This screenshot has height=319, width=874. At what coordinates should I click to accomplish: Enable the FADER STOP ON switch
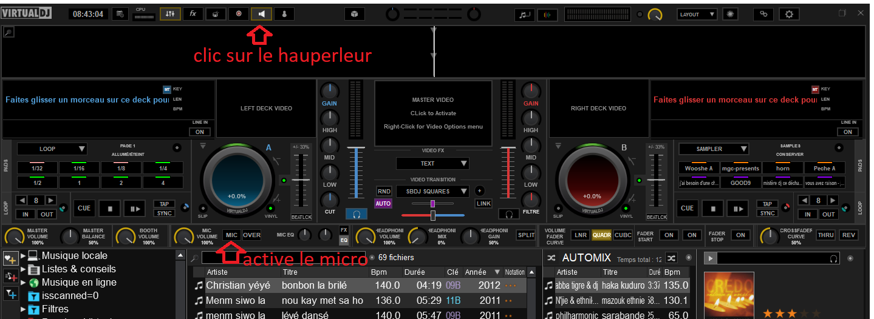[x=740, y=235]
